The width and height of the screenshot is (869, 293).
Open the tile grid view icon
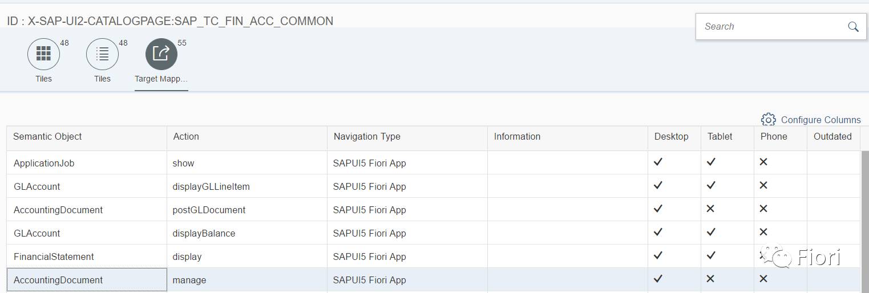point(43,54)
